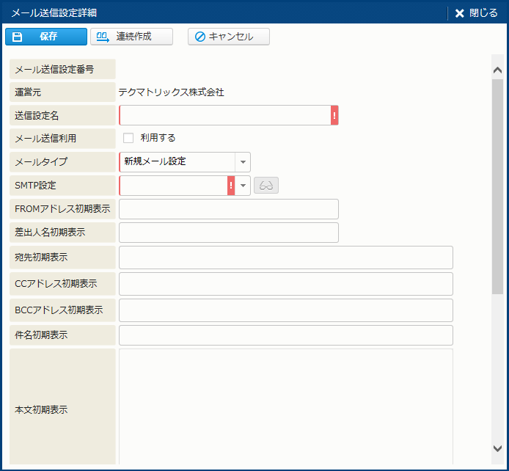Click the glasses lookup icon beside SMTP設定
The image size is (509, 471).
(266, 186)
